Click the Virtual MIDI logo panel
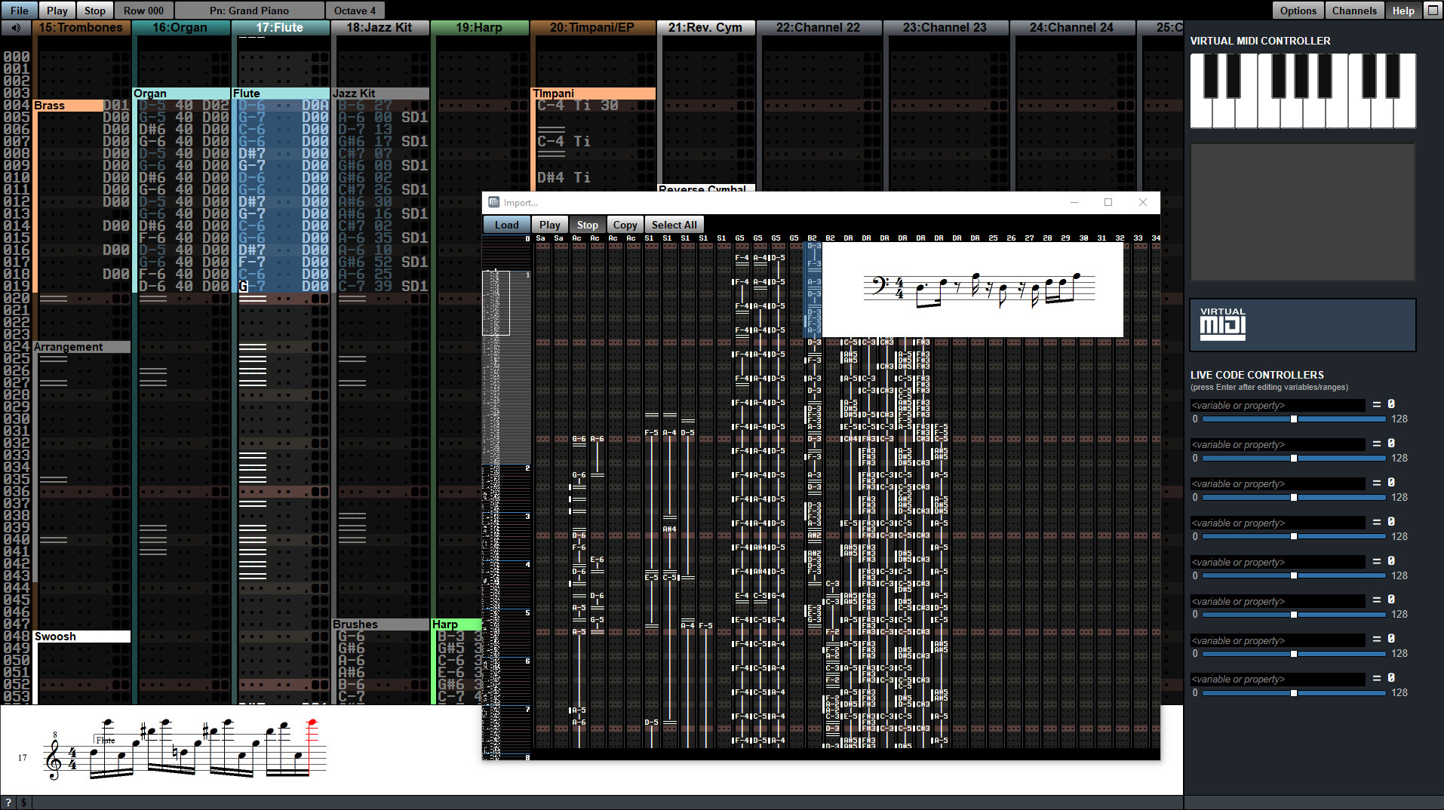The width and height of the screenshot is (1444, 810). (x=1301, y=324)
